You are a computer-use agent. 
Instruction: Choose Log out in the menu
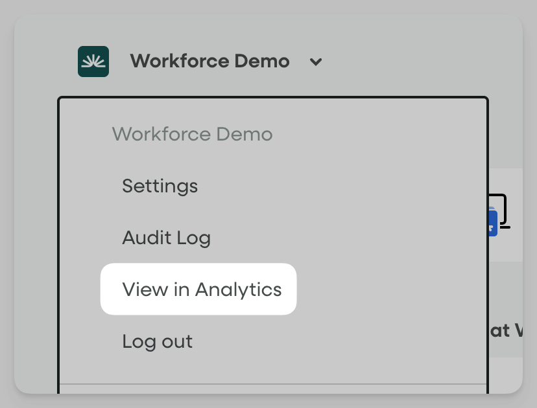click(x=158, y=342)
